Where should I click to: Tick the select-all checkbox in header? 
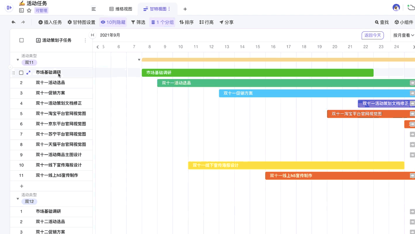point(22,40)
